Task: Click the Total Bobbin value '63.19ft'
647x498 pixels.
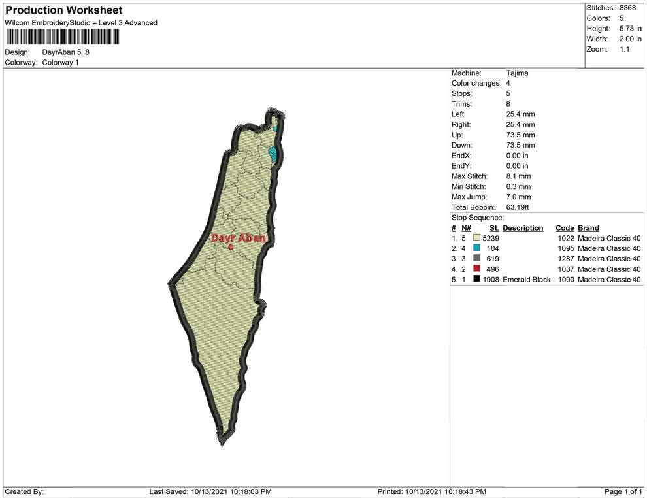Action: click(518, 207)
